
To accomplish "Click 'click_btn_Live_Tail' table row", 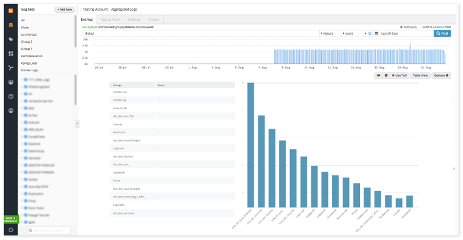I will [x=172, y=116].
